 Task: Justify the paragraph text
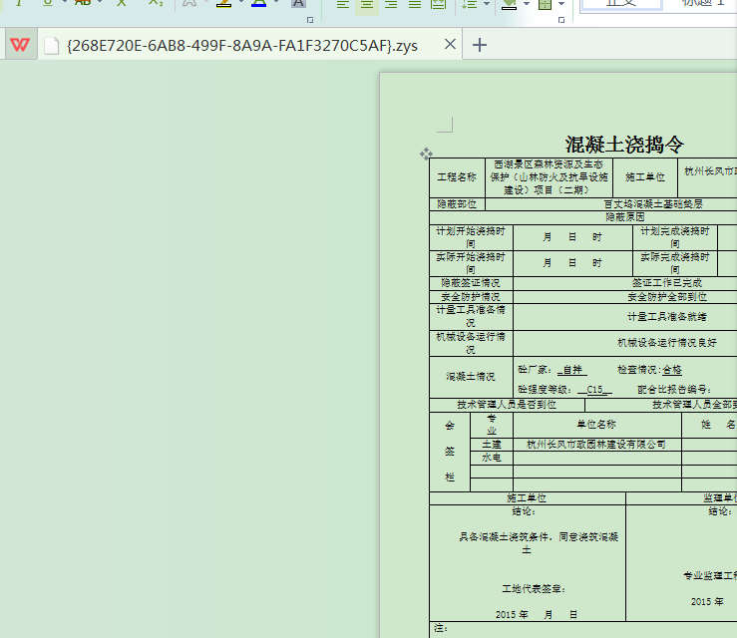[414, 4]
